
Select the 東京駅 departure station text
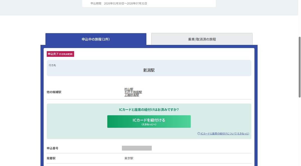coord(129,158)
